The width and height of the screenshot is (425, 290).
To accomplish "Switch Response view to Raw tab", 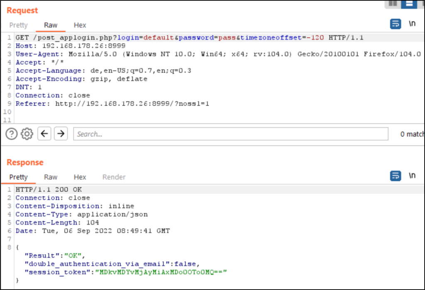I will click(x=51, y=177).
